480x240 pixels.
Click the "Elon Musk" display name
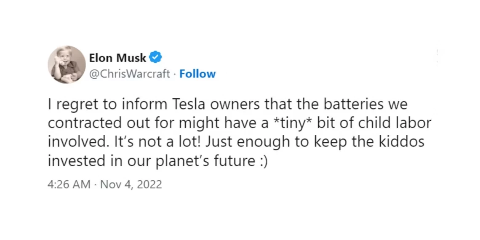pos(117,58)
